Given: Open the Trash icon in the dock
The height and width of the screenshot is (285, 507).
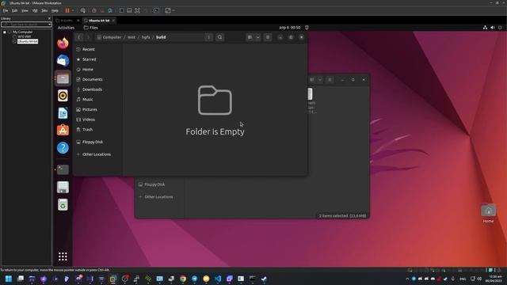Looking at the screenshot, I should tap(63, 204).
